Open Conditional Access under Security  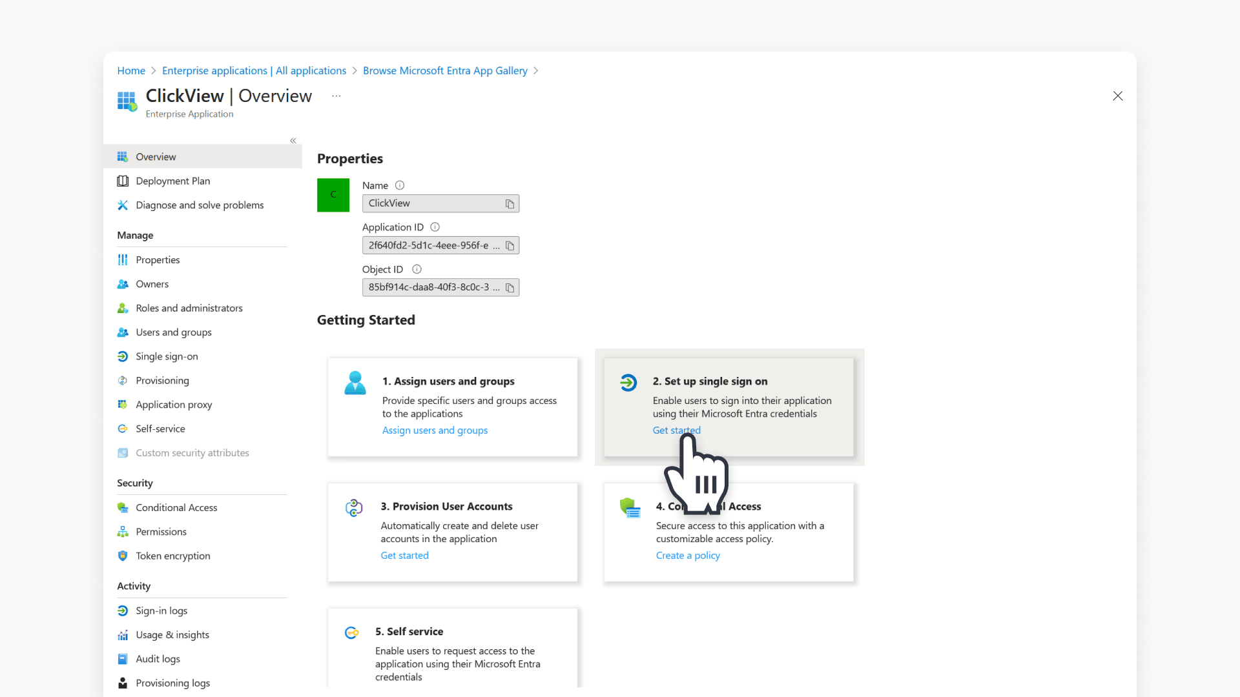coord(176,508)
